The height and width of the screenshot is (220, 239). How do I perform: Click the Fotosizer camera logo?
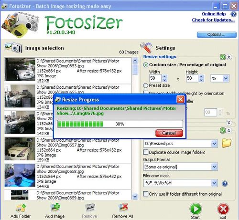pyautogui.click(x=21, y=25)
